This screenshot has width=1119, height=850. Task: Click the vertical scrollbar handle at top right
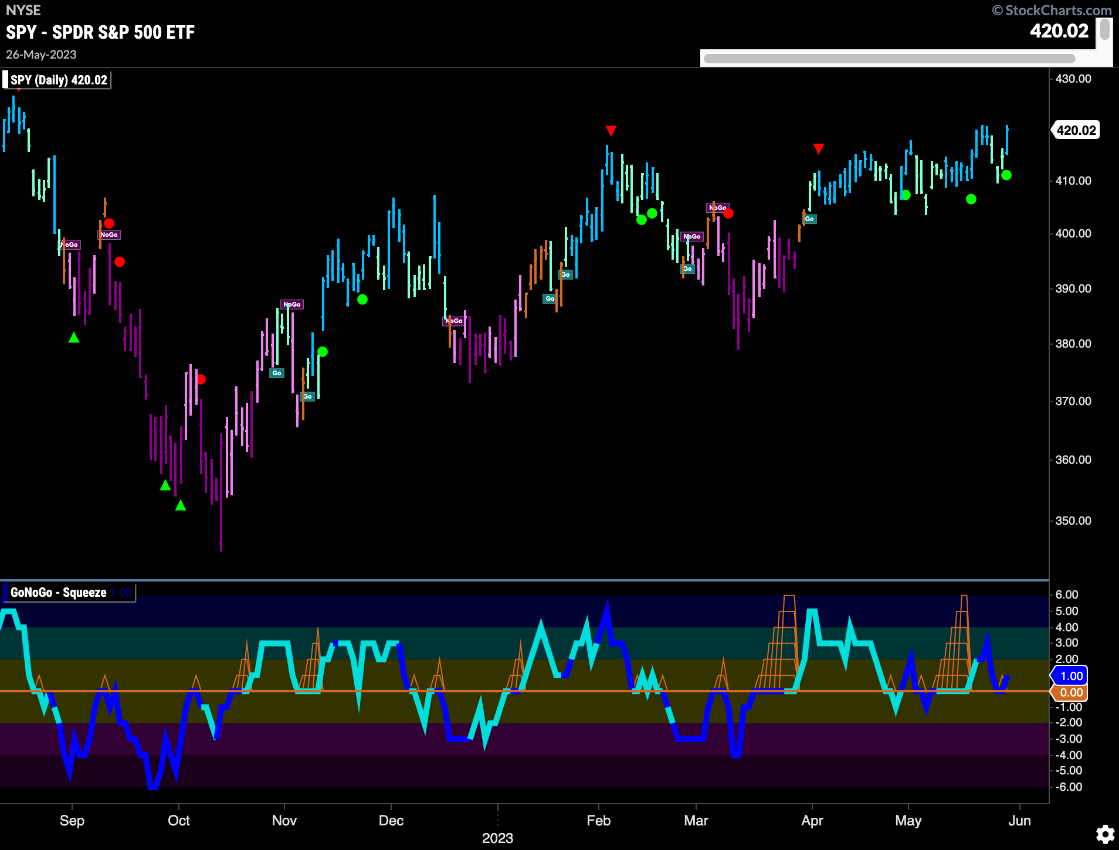[x=1104, y=29]
